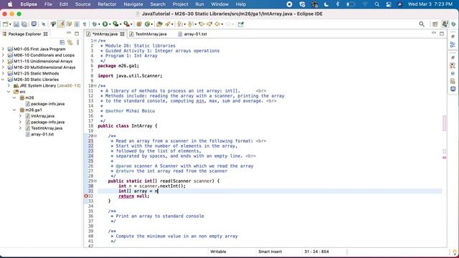Click the New Java Package icon
The height and width of the screenshot is (258, 459).
139,24
